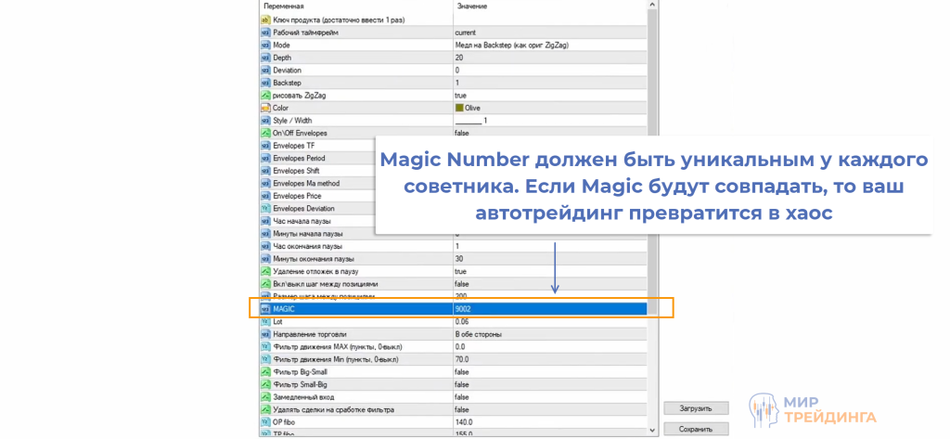Click the color-type icon beside the Color parameter

point(265,108)
